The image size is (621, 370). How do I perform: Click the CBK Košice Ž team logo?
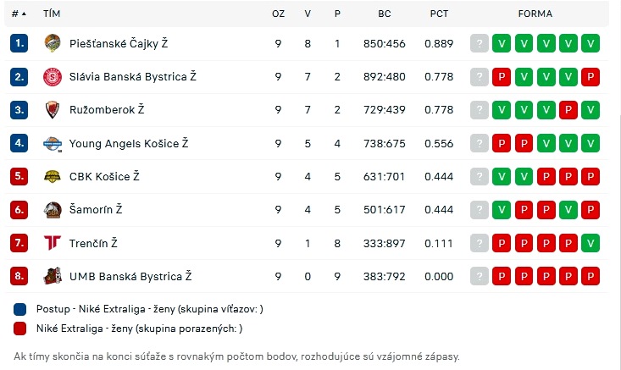coord(53,176)
